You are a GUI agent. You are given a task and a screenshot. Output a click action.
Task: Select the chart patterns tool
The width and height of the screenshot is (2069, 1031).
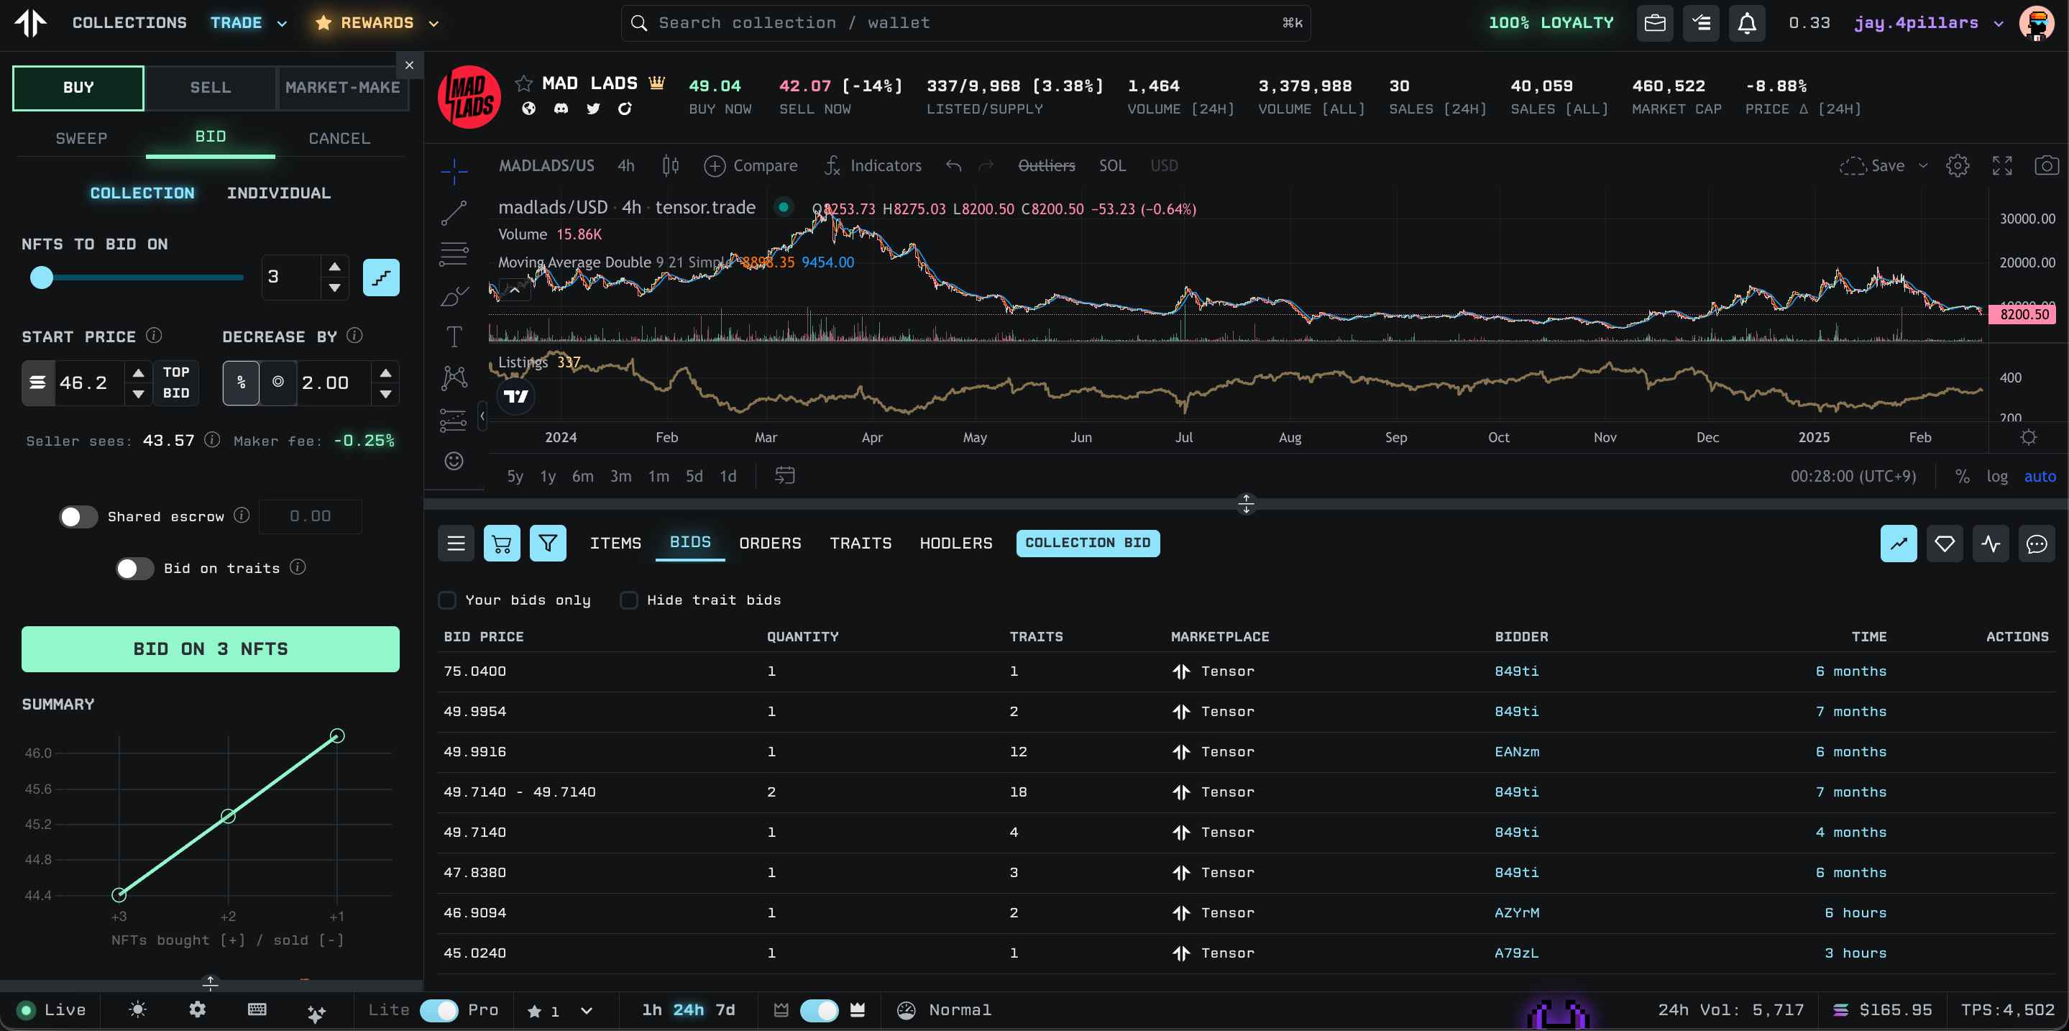454,377
